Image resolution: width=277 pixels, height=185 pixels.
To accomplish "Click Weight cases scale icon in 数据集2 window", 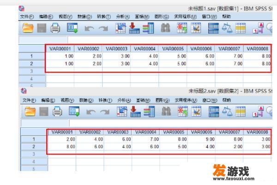I will point(227,111).
